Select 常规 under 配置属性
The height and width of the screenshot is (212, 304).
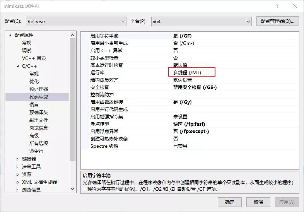coord(27,43)
